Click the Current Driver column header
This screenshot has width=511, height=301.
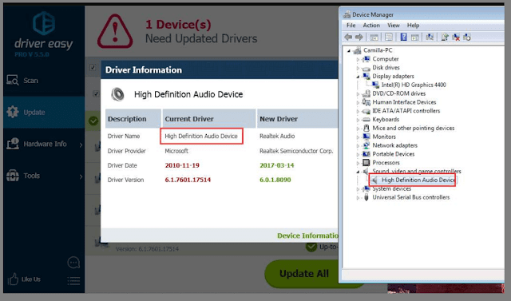(209, 119)
